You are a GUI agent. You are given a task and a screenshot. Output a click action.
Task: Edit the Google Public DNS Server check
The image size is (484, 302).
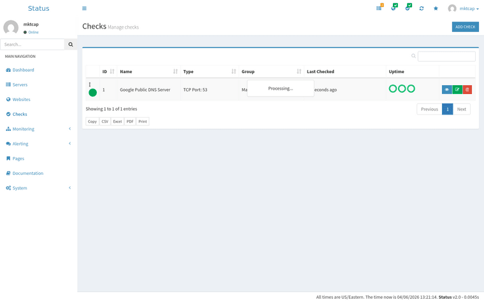(x=457, y=90)
